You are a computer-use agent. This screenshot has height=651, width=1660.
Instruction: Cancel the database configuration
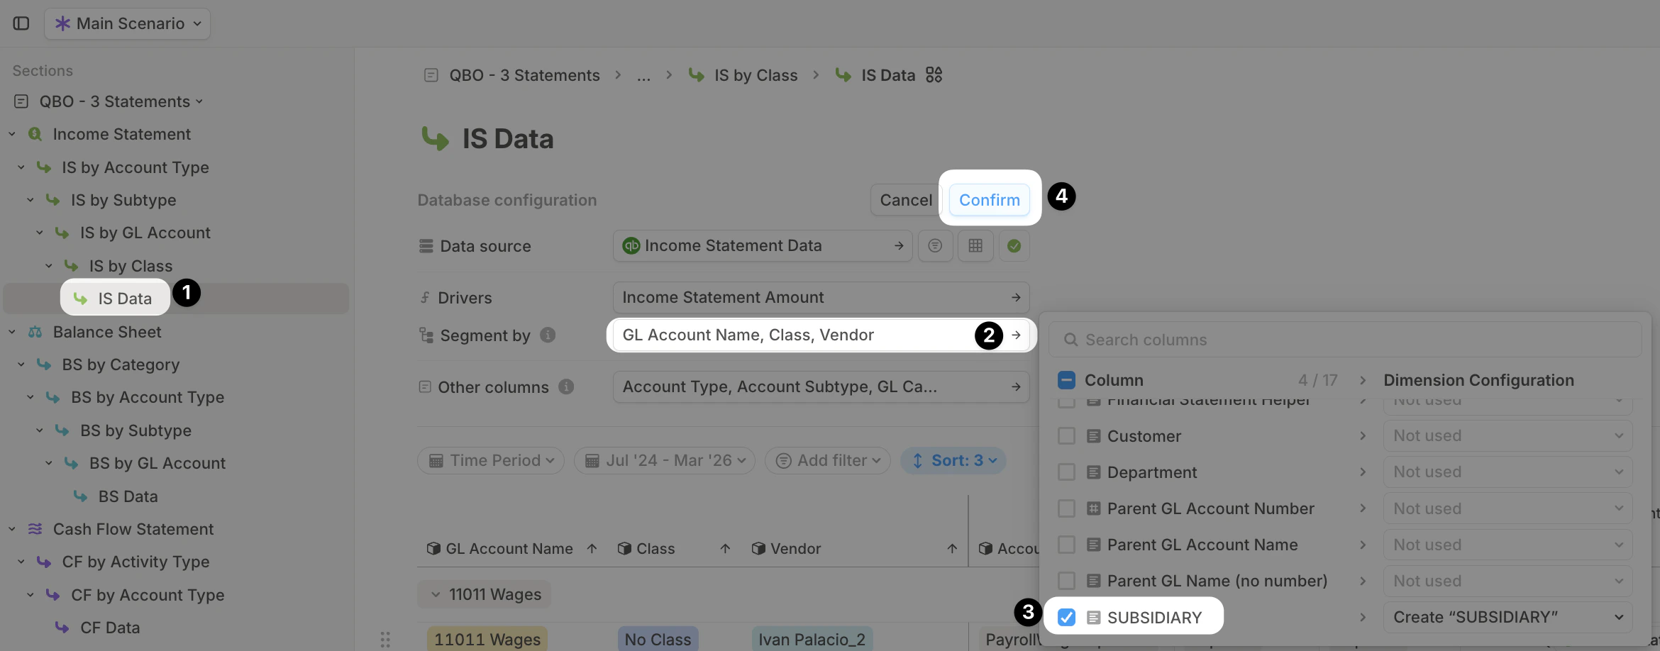906,200
